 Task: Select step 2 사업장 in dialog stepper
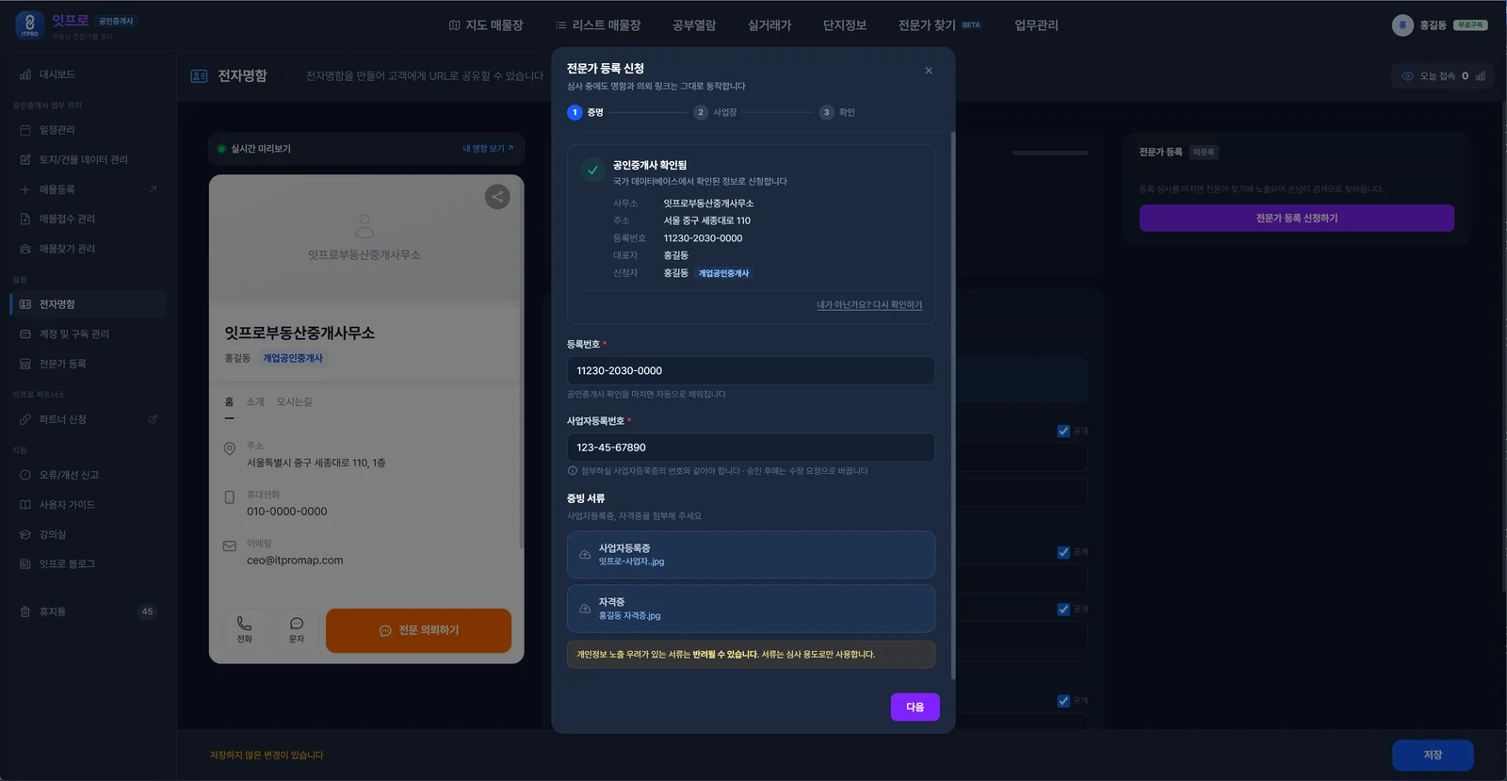tap(715, 112)
